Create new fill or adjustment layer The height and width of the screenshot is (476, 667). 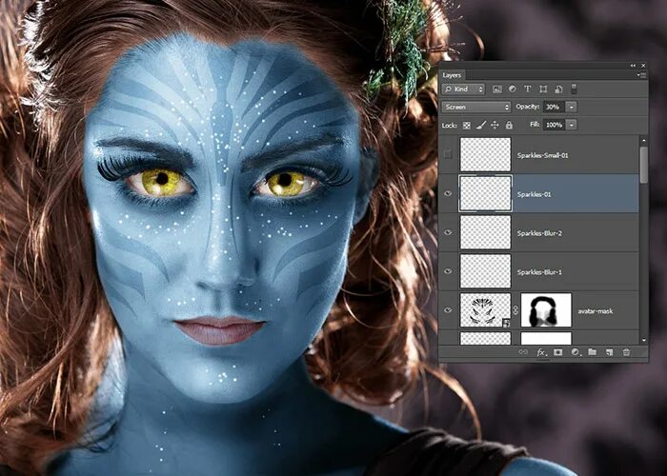[x=576, y=352]
